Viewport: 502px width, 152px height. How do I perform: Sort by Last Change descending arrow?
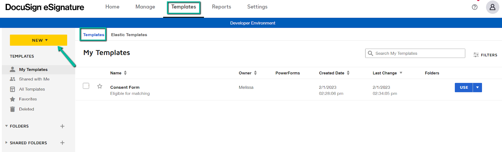pyautogui.click(x=401, y=73)
